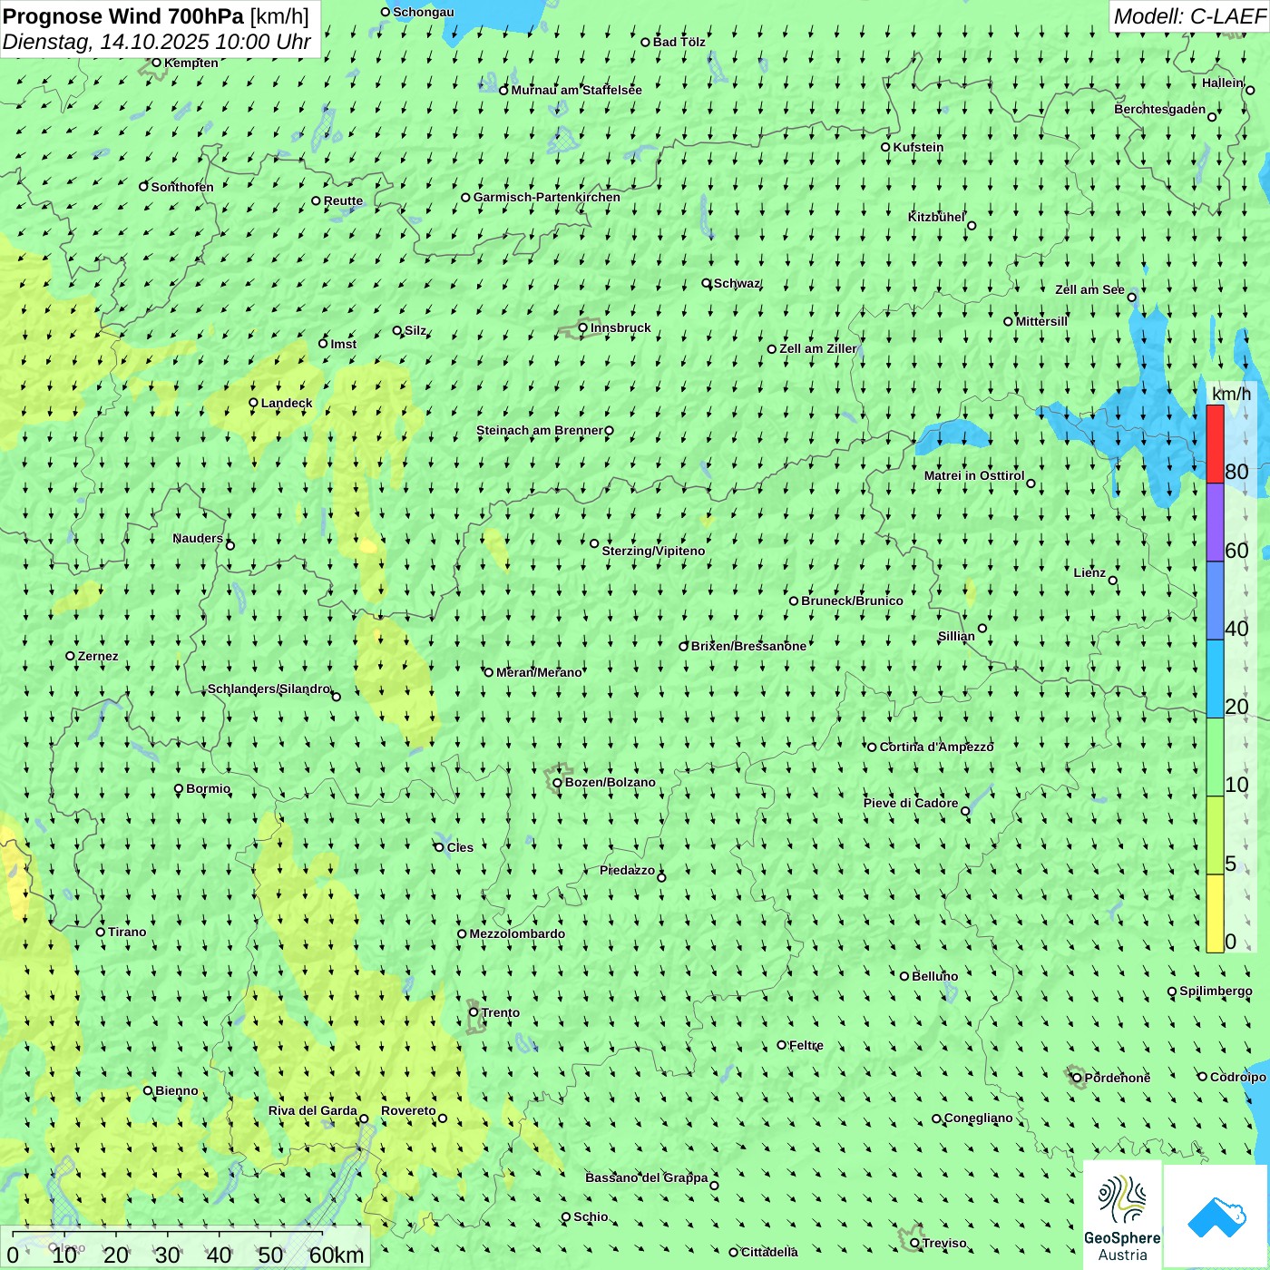
Task: Click the 'Sillian' label
Action: pyautogui.click(x=956, y=636)
